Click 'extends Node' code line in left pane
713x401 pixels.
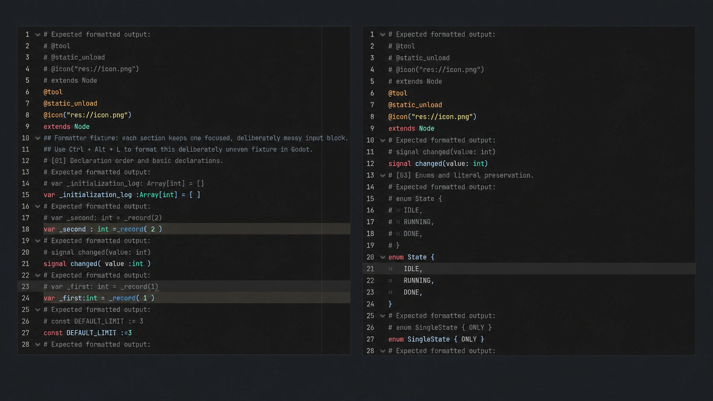tap(67, 127)
